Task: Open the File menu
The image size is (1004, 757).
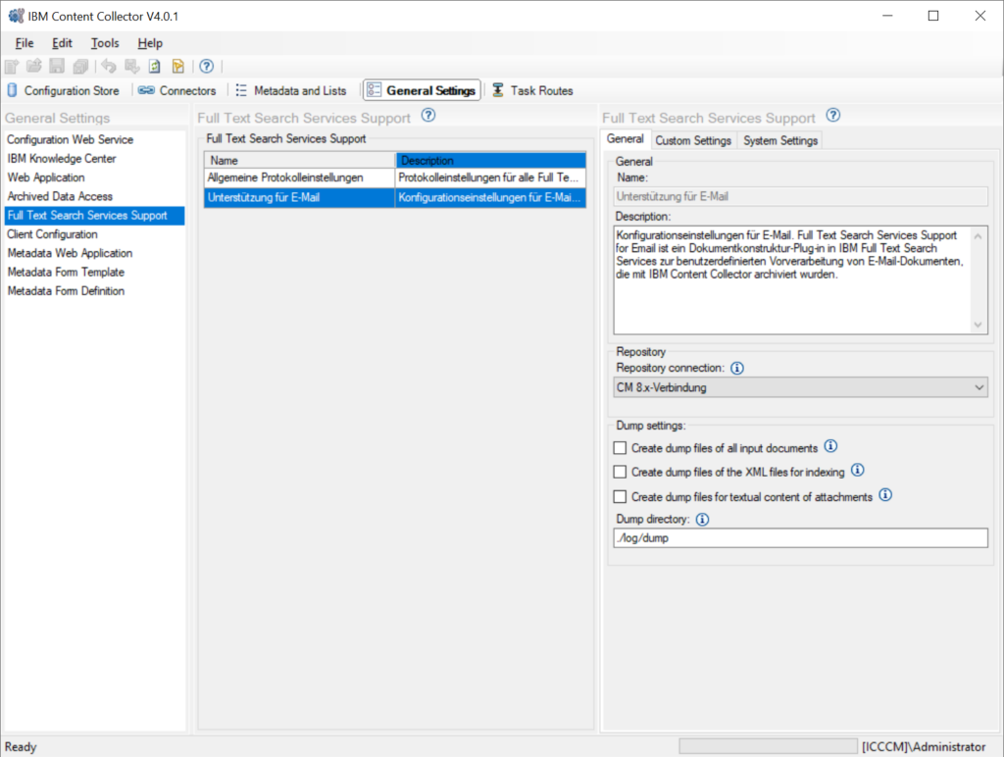Action: (25, 43)
